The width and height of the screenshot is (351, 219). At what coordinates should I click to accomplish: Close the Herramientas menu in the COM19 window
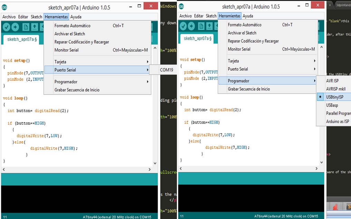(56, 17)
